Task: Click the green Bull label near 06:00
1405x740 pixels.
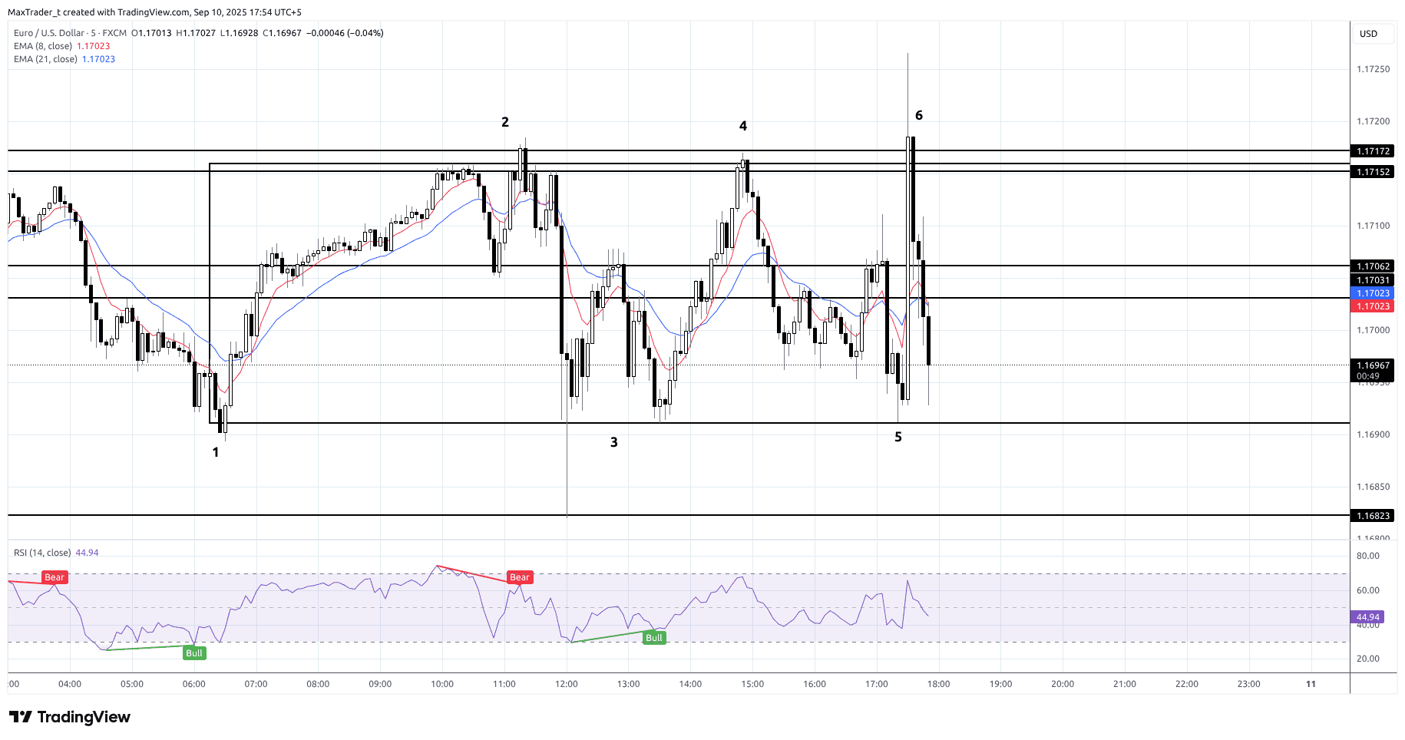Action: coord(194,653)
